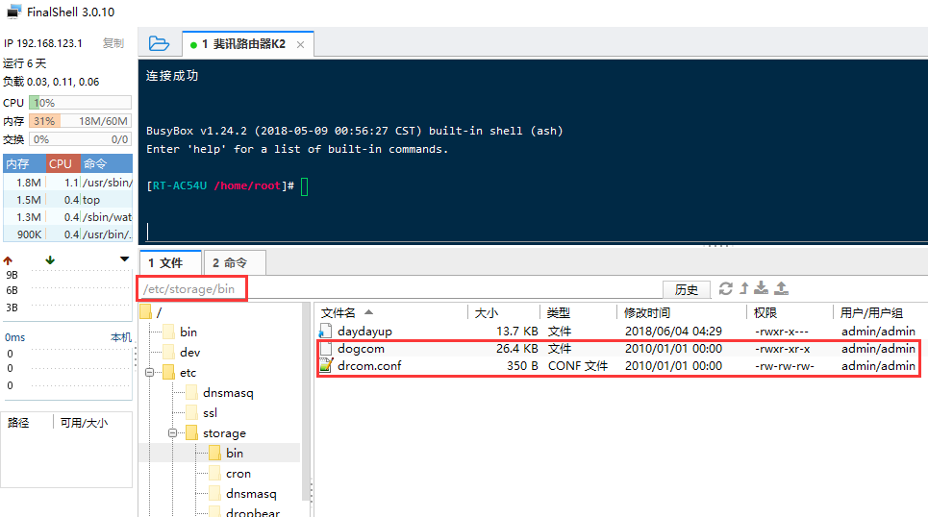Screen dimensions: 928x517
Task: Sort processes by the 内存 column
Action: 24,164
